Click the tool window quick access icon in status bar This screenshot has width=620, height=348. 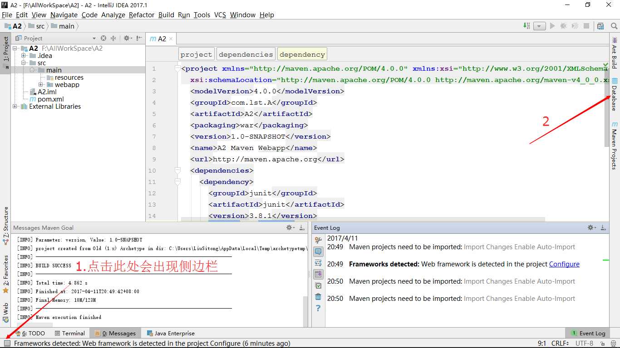pos(7,343)
